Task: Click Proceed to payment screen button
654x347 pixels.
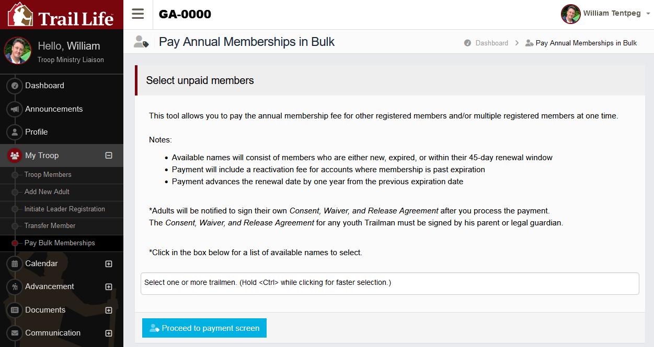Action: [204, 328]
